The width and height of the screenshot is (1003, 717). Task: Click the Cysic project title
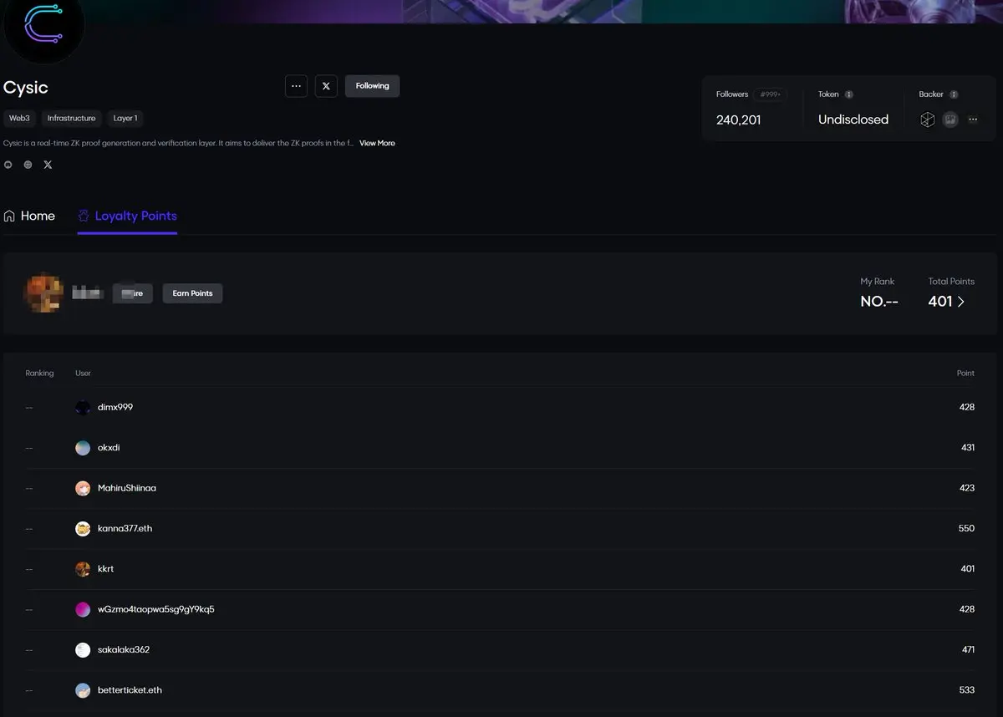[x=26, y=88]
